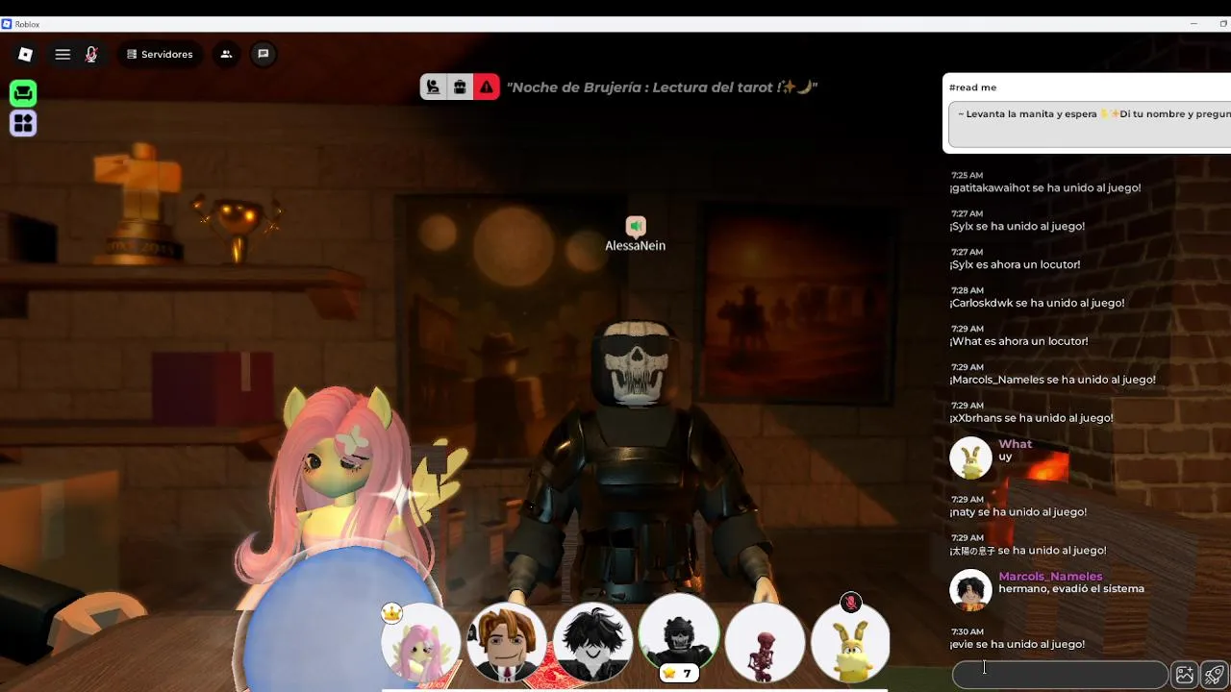Click the seat icon next to the room title
The image size is (1231, 692).
433,87
